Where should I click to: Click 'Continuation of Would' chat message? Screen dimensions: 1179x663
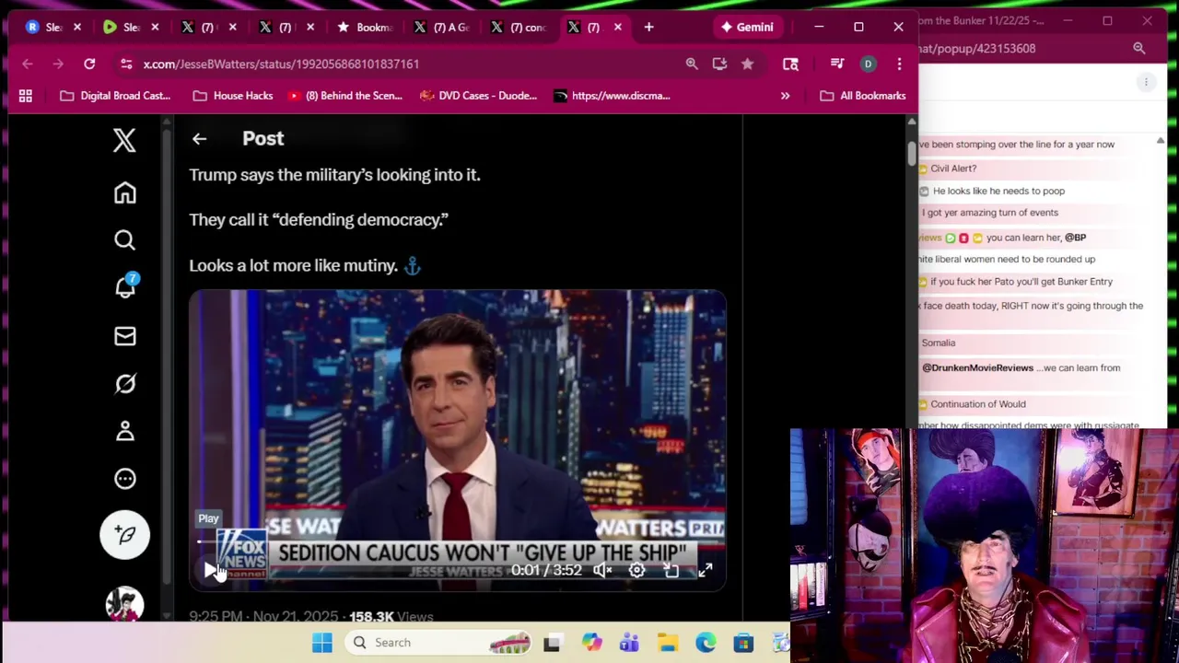(977, 404)
